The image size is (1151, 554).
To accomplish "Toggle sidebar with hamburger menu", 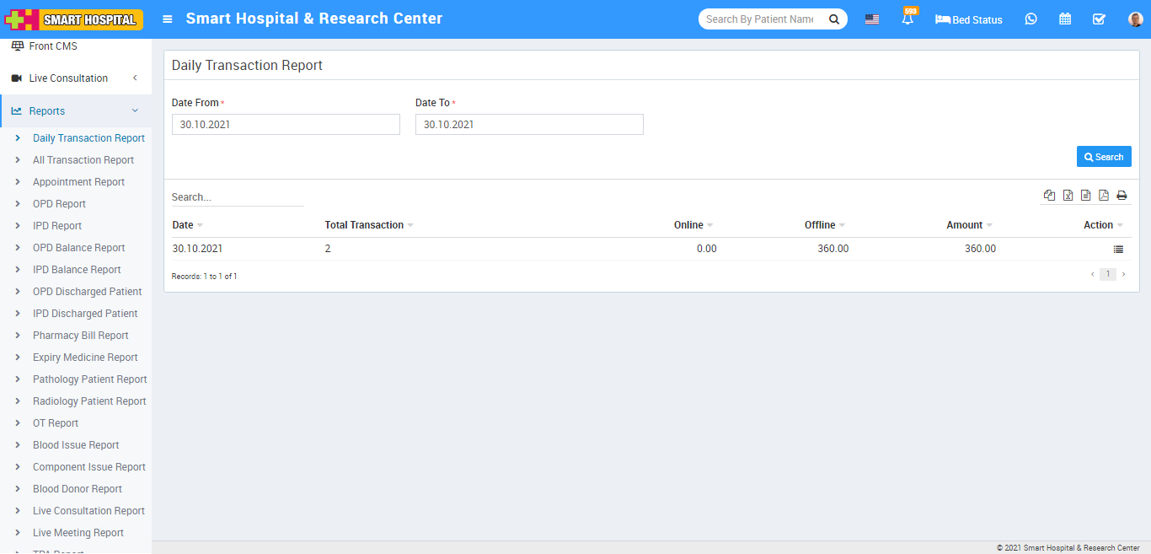I will (168, 19).
